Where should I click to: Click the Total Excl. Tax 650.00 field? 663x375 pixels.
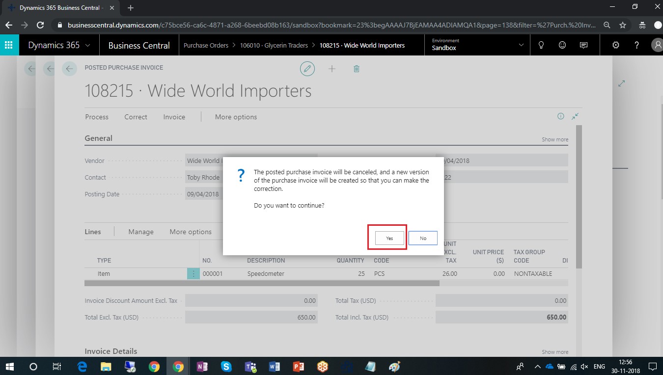[x=251, y=318]
